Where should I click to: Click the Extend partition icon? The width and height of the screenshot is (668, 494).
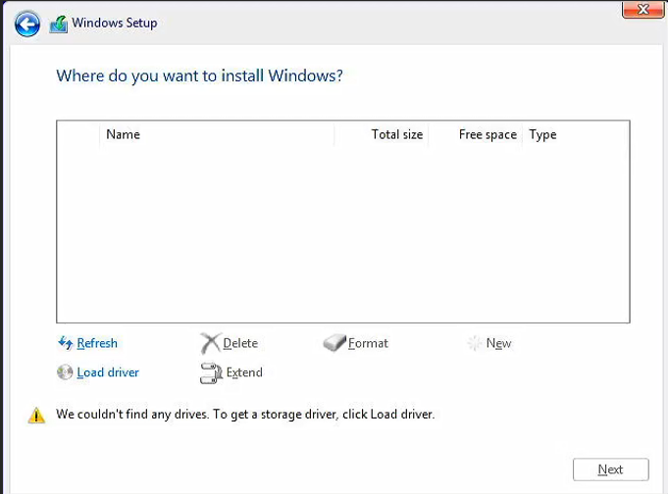211,372
